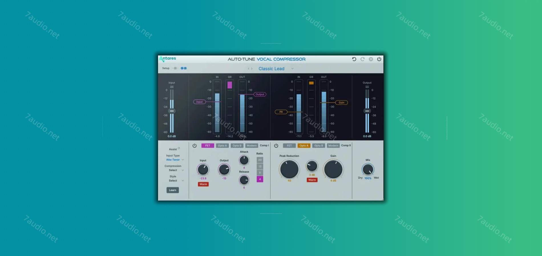Open the Compression Select dropdown

click(x=176, y=170)
